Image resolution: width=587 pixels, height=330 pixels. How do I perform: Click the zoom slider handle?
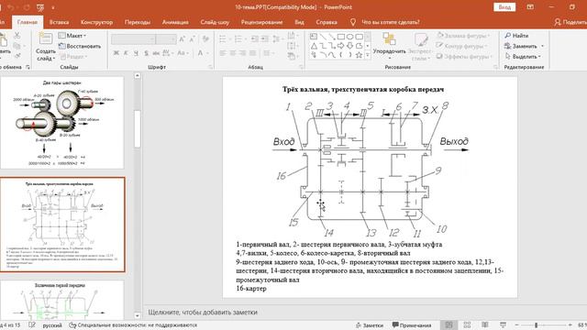click(x=536, y=325)
